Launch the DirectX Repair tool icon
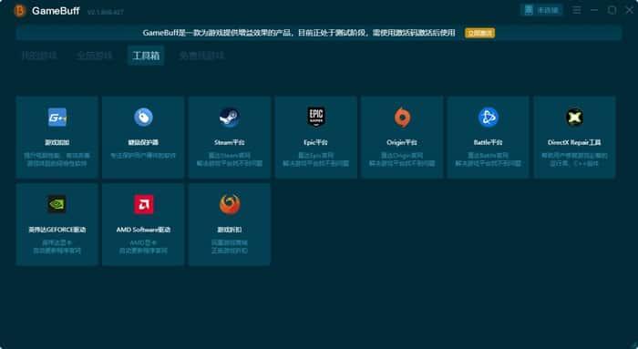The image size is (638, 349). 574,118
